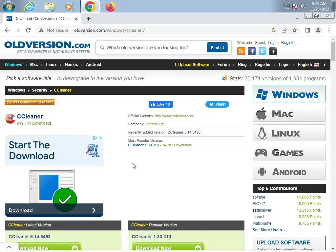
Task: Open the Linux nav menu item
Action: tap(51, 65)
